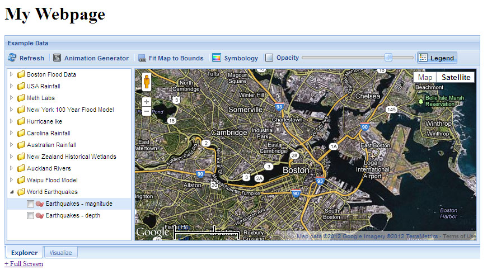Click the Waipu Flood Model folder icon
492x279 pixels.
pos(21,180)
